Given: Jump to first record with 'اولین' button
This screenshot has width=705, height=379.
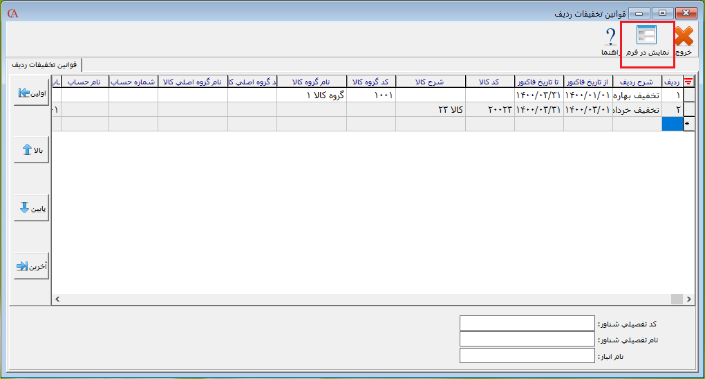Looking at the screenshot, I should coord(31,93).
